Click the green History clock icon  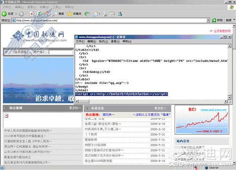[x=87, y=14]
